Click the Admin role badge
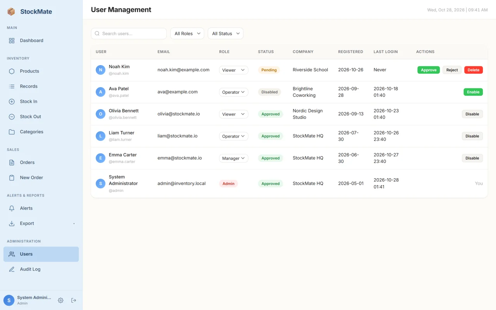This screenshot has width=496, height=310. point(229,184)
